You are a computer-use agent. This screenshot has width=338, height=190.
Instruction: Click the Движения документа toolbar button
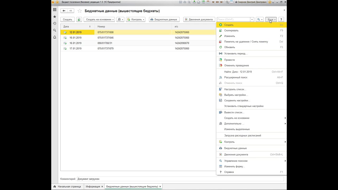pos(199,20)
